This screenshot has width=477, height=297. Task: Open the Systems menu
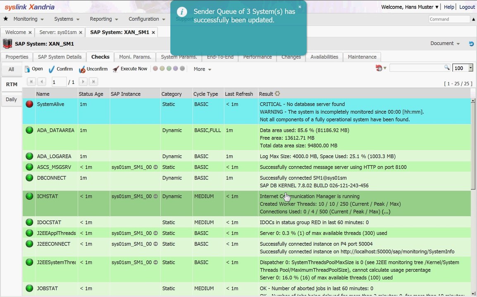click(x=67, y=19)
